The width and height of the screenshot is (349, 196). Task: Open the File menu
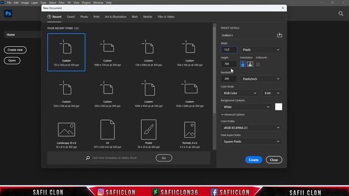[9, 3]
